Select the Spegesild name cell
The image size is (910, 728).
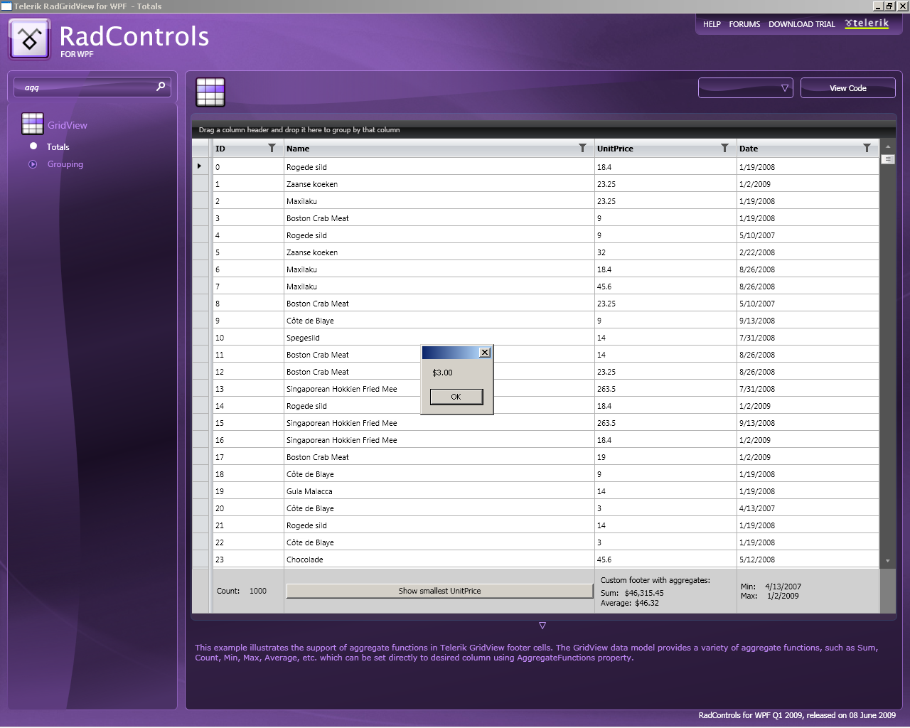pyautogui.click(x=439, y=338)
